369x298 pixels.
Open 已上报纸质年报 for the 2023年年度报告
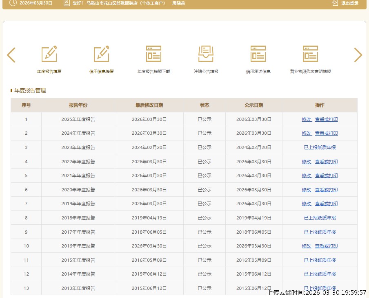click(320, 147)
